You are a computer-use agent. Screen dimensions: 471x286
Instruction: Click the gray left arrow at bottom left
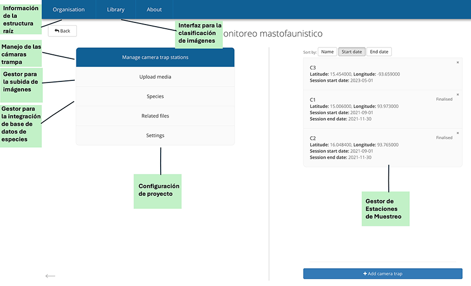[x=50, y=276]
